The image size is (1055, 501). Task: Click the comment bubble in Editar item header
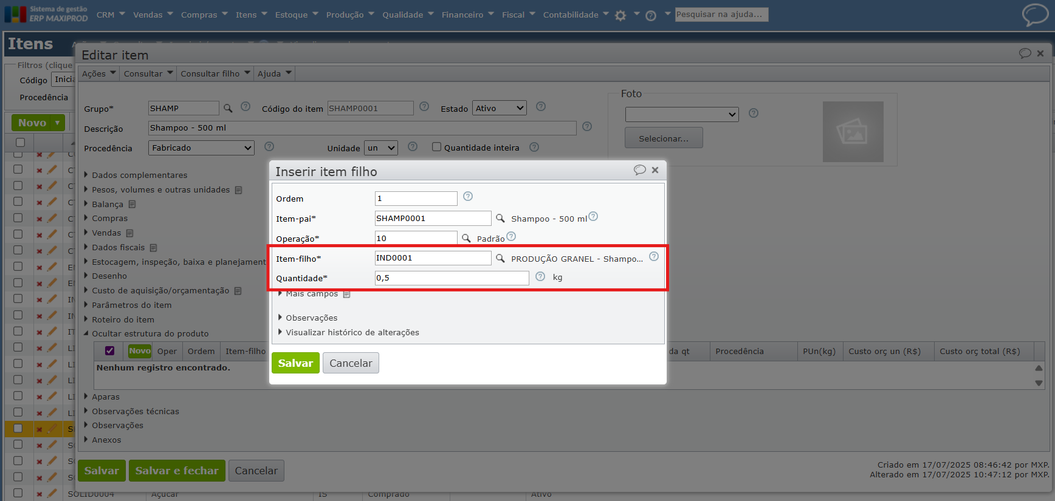pyautogui.click(x=1025, y=53)
